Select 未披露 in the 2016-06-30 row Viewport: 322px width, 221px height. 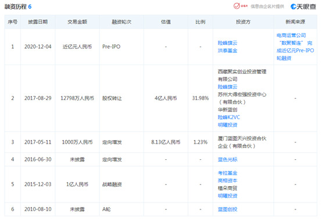coord(77,159)
